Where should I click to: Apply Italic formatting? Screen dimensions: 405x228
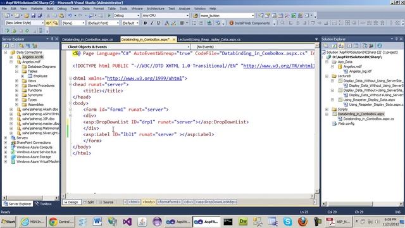tap(152, 23)
